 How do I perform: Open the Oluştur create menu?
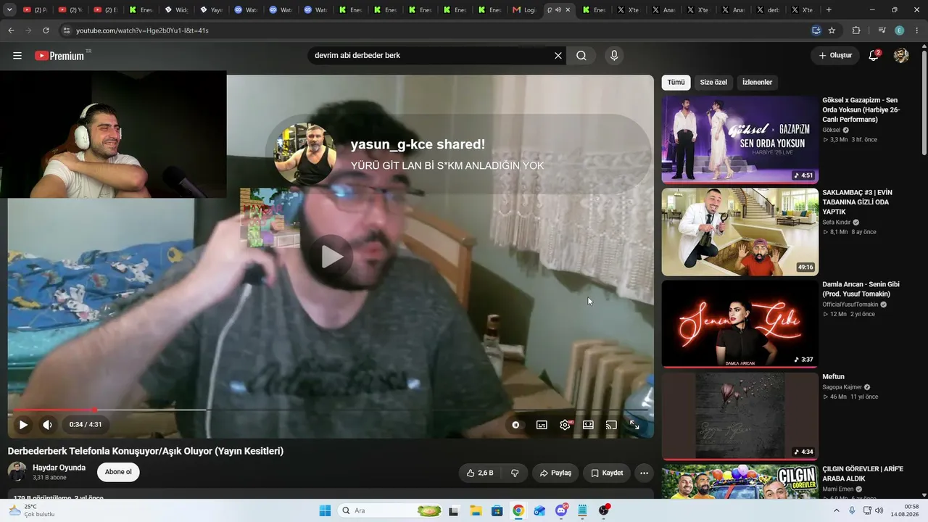(835, 56)
